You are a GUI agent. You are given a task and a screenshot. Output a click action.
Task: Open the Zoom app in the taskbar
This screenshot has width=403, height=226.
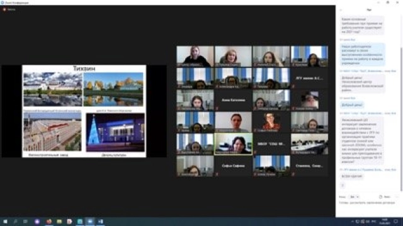coord(90,222)
